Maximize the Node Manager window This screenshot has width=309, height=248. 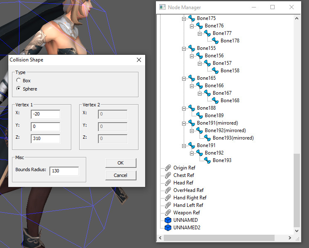pos(273,7)
